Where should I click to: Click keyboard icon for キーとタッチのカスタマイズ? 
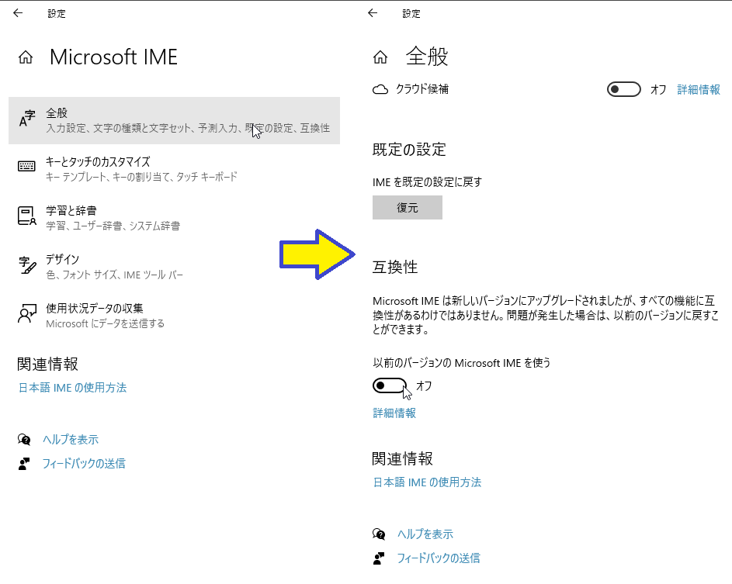(26, 166)
